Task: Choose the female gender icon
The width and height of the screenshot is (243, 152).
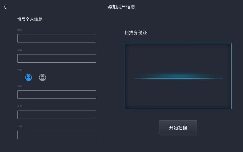Action: point(43,78)
